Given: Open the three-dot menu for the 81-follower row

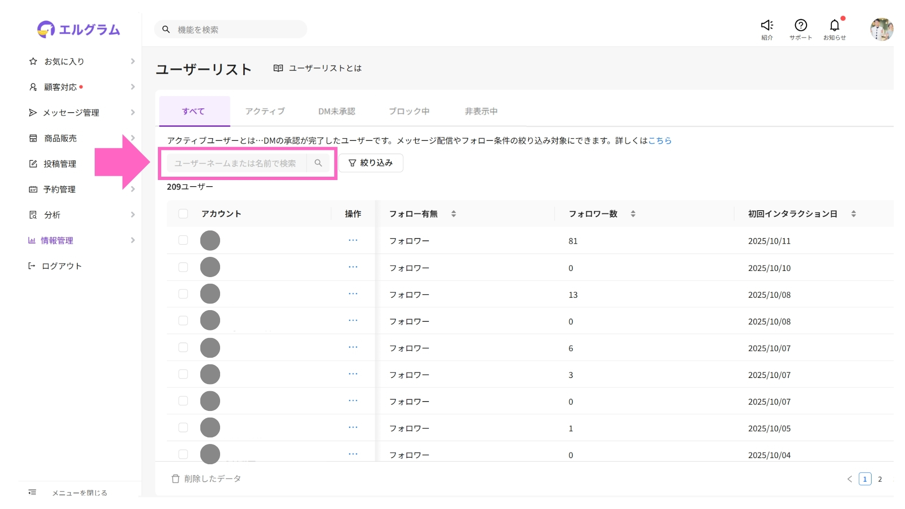Looking at the screenshot, I should (353, 240).
